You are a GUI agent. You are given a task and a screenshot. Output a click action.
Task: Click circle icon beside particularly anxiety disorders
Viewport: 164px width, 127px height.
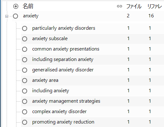(x=25, y=28)
